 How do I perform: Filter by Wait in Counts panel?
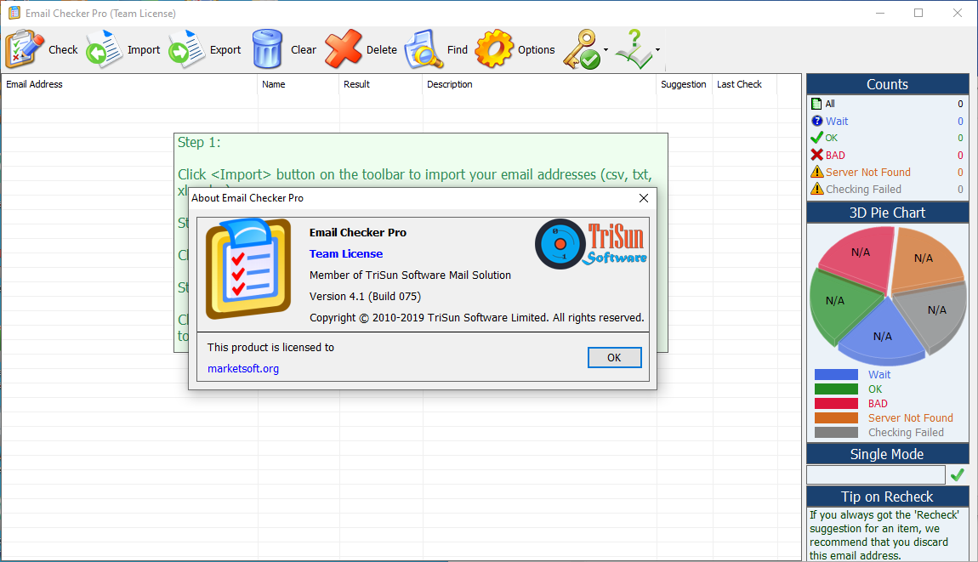click(888, 121)
